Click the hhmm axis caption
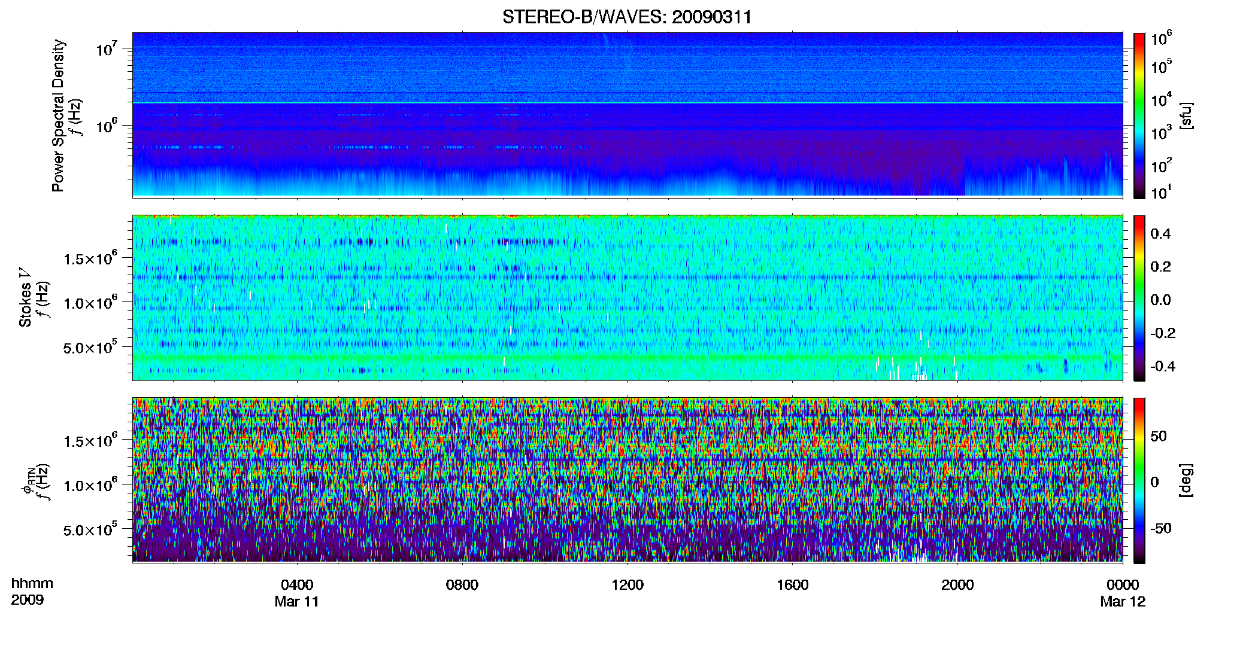Screen dimensions: 1255x646 [x=32, y=584]
